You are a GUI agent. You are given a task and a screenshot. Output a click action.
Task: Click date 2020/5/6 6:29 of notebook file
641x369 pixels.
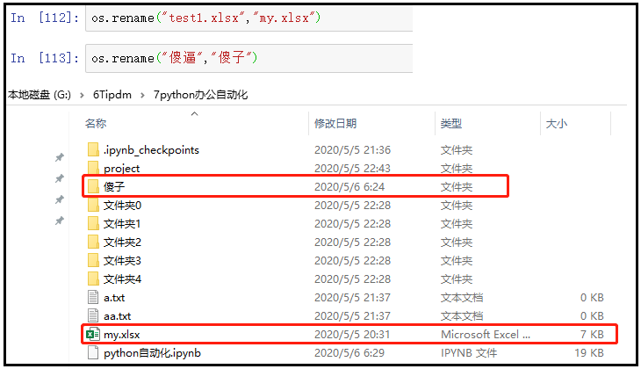(x=349, y=352)
